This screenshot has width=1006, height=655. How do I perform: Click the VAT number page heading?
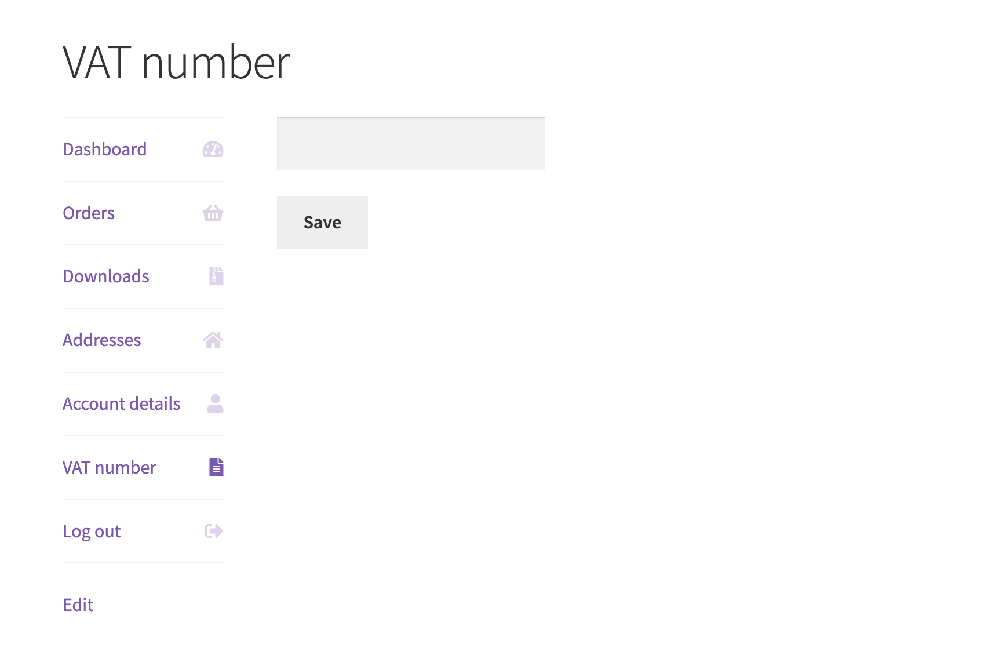pyautogui.click(x=176, y=62)
